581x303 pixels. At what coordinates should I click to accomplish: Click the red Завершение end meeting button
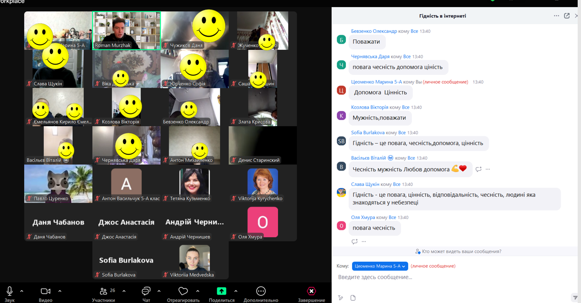(x=311, y=291)
